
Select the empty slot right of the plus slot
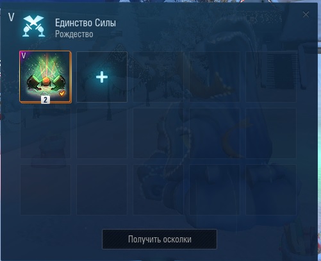coord(158,77)
